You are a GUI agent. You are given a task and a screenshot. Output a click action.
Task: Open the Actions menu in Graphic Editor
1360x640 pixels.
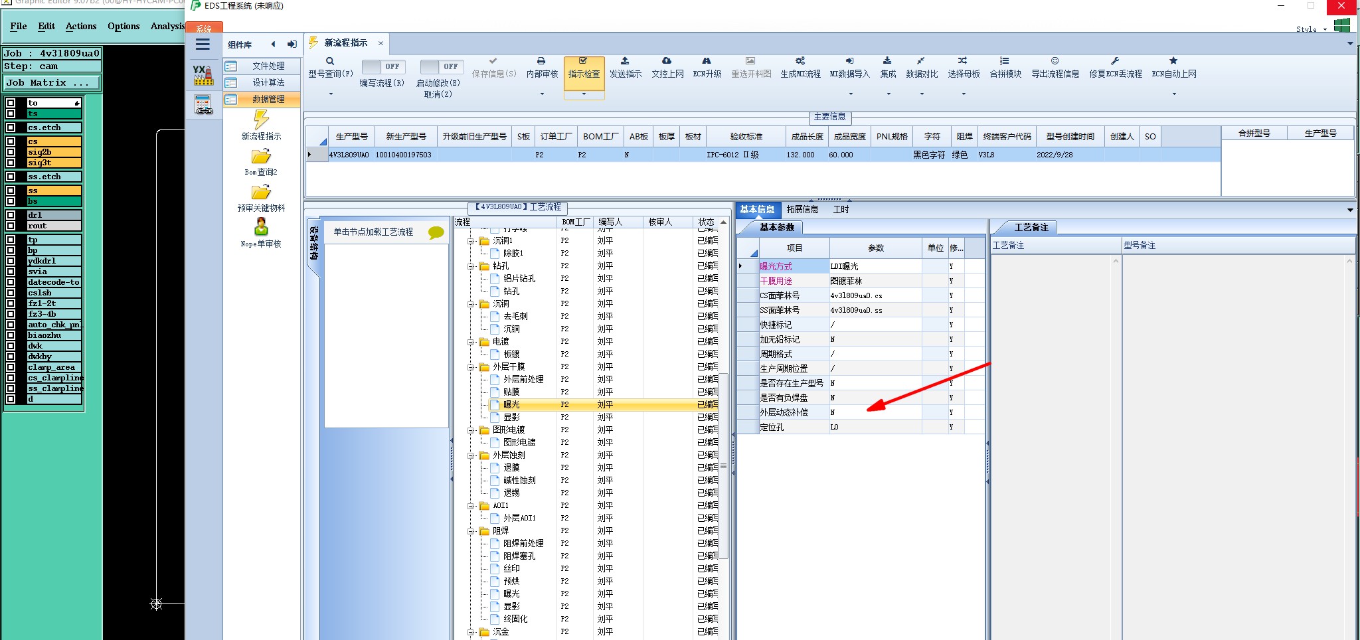[x=81, y=26]
